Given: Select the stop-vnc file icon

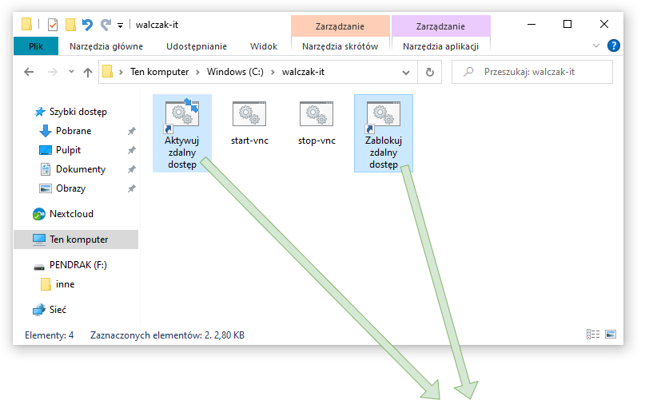Looking at the screenshot, I should 317,113.
